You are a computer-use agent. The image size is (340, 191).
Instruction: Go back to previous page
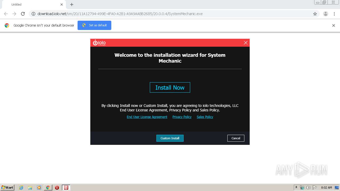pyautogui.click(x=6, y=14)
